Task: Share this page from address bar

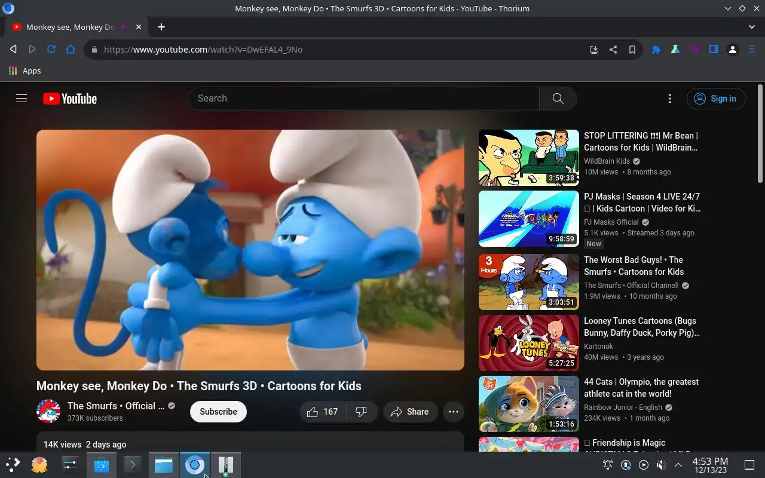Action: pos(613,50)
